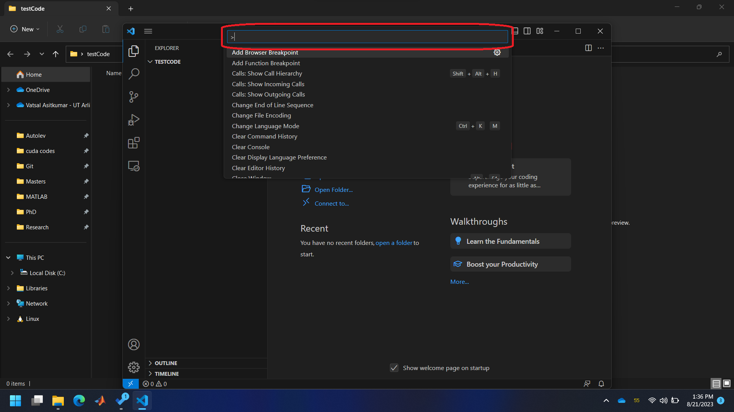Open the Extensions view icon

tap(133, 143)
